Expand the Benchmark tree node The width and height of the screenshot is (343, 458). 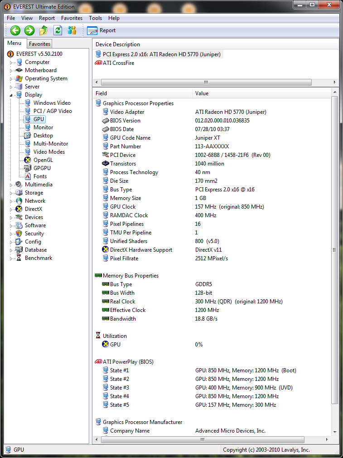click(11, 258)
